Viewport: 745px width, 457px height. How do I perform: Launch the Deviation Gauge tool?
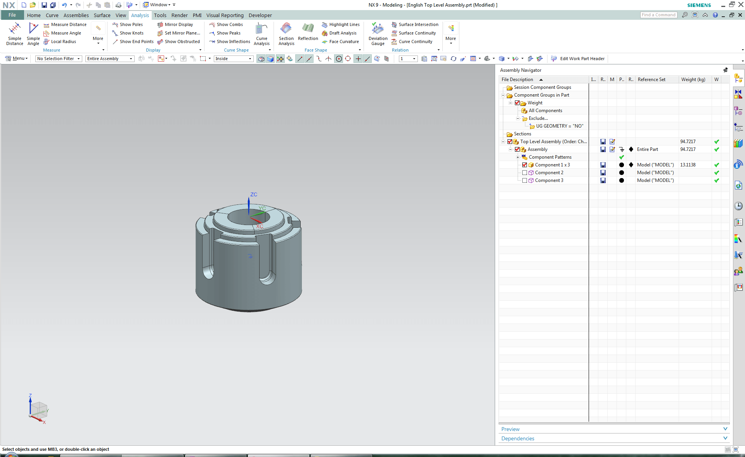pos(377,34)
